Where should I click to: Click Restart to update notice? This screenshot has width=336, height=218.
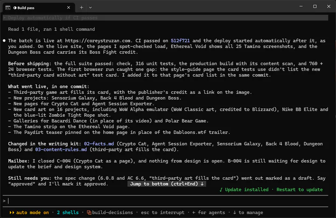click(299, 190)
